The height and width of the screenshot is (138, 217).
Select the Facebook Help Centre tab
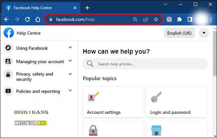(41, 8)
